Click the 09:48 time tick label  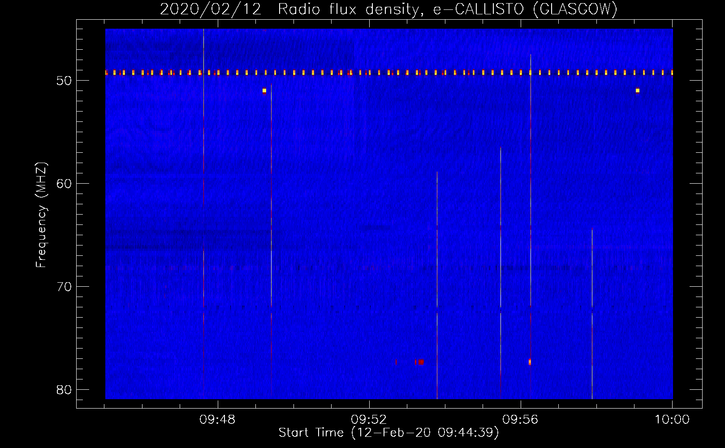point(217,420)
